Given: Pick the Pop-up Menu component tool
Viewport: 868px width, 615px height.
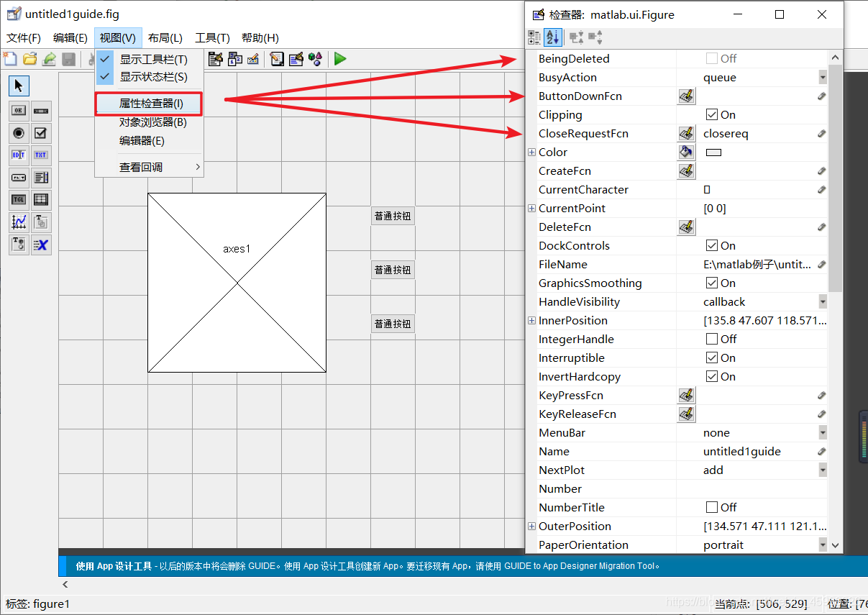Looking at the screenshot, I should click(x=19, y=178).
